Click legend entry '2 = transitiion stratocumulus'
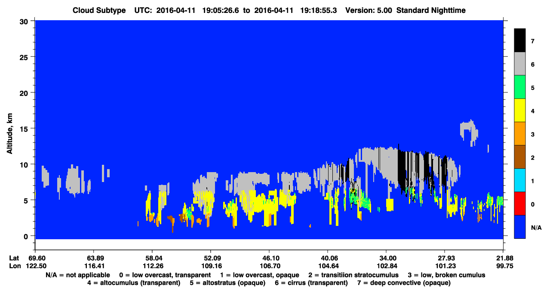 (x=353, y=275)
